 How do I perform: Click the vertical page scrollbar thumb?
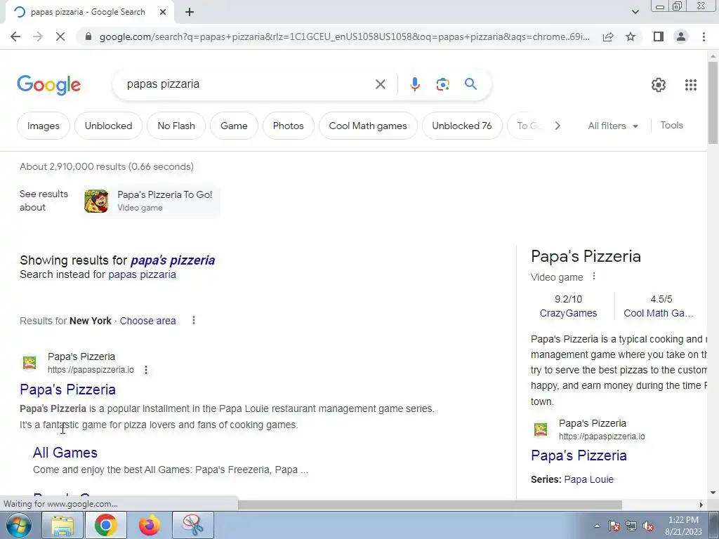tap(713, 103)
